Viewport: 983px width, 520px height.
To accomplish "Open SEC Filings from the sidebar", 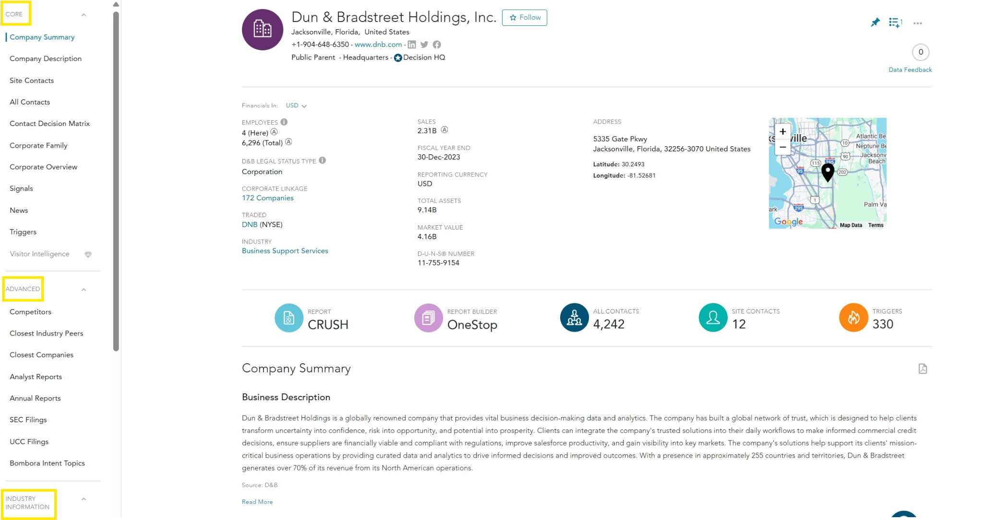I will point(28,420).
